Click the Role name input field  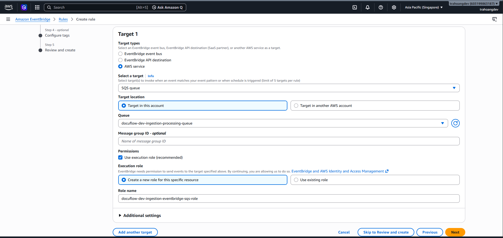tap(289, 199)
